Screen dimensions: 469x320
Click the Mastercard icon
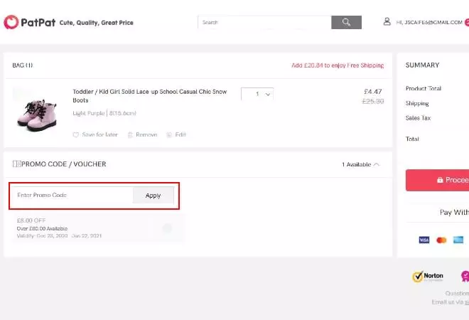441,240
